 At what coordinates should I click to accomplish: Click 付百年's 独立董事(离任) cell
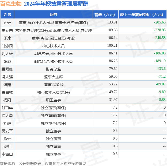[x=54, y=108]
